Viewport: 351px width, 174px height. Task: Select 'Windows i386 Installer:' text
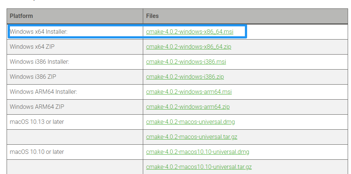[x=39, y=62]
